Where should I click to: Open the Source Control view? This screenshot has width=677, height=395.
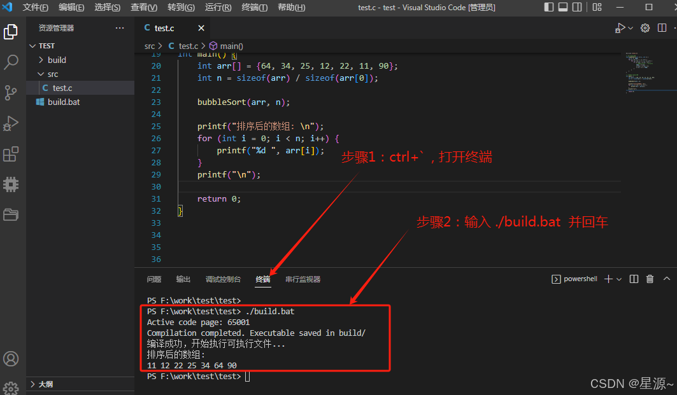(x=11, y=93)
